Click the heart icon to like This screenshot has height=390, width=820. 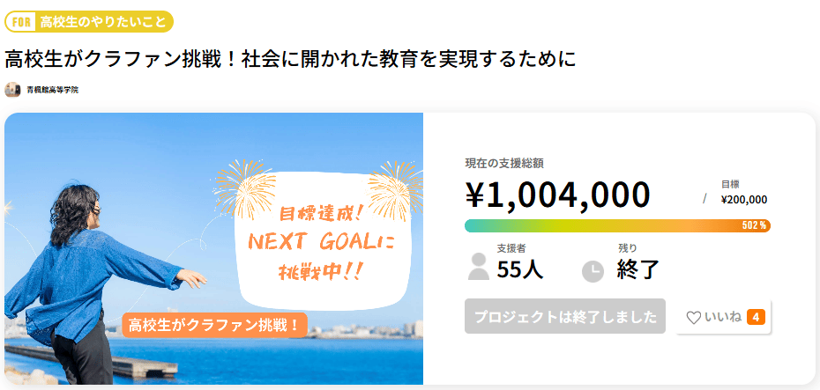[x=694, y=318]
